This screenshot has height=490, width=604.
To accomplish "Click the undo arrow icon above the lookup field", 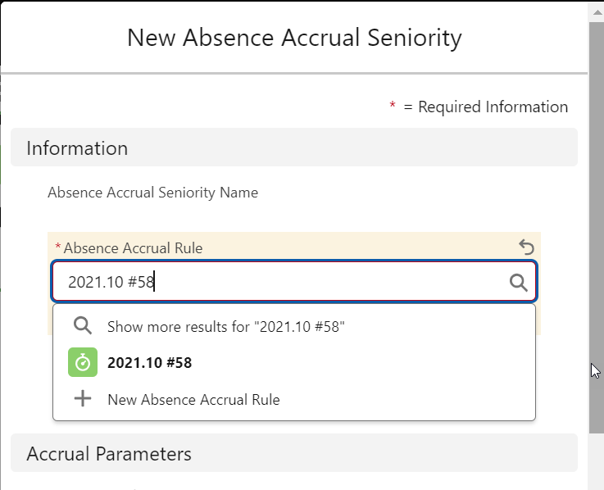I will [x=527, y=247].
